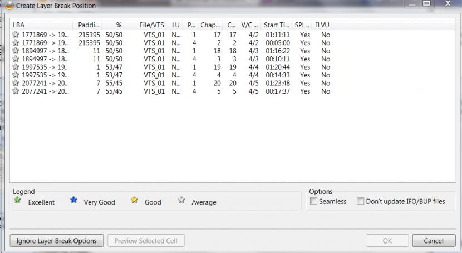Viewport: 462px width, 253px height.
Task: Sort by the LBA column header
Action: pos(42,25)
